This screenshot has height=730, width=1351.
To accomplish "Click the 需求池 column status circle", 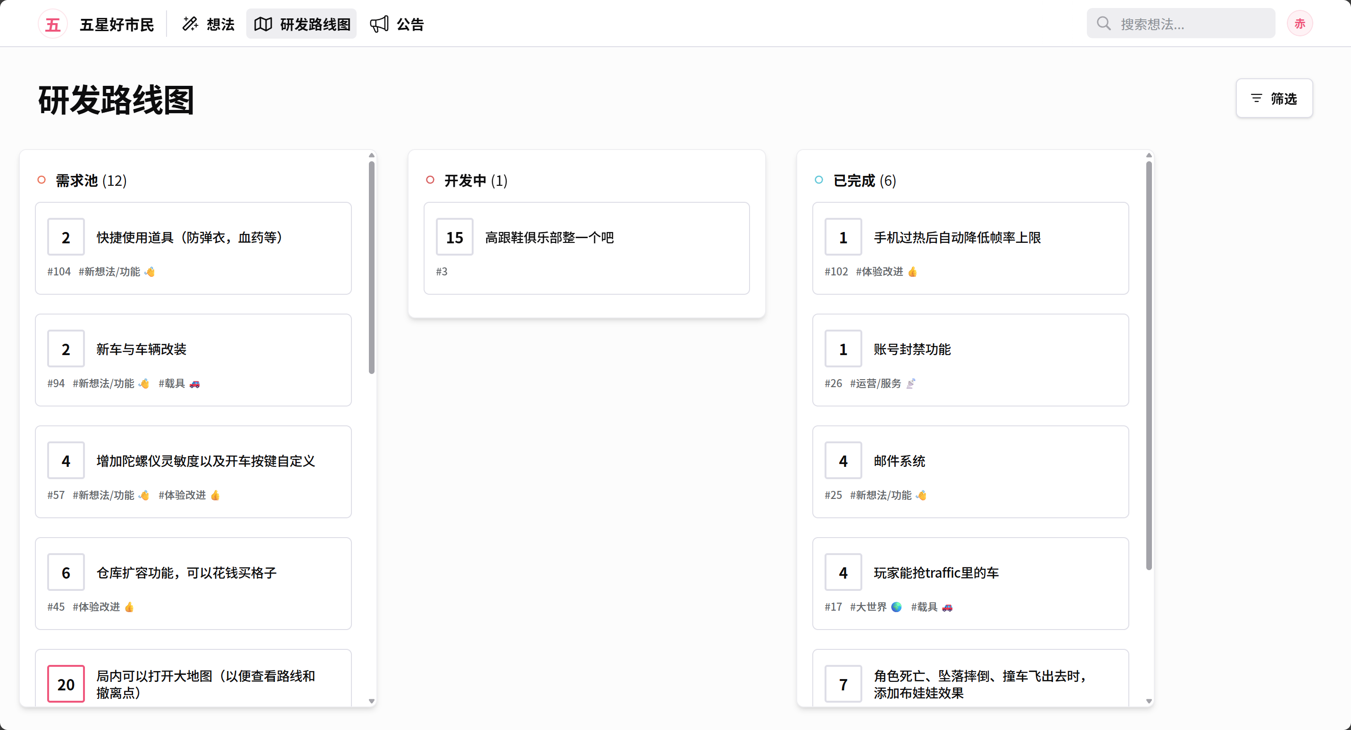I will [x=42, y=180].
